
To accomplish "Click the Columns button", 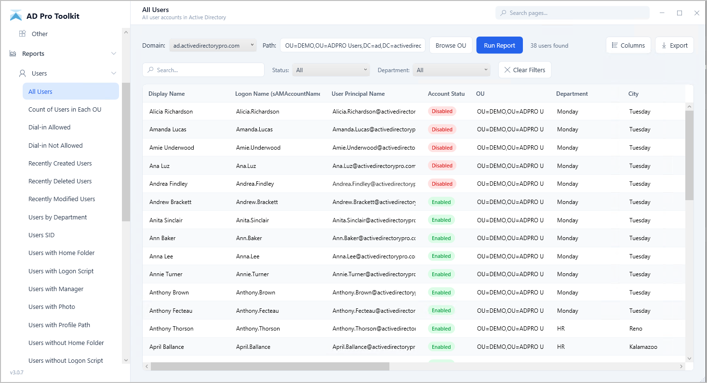I will [628, 45].
